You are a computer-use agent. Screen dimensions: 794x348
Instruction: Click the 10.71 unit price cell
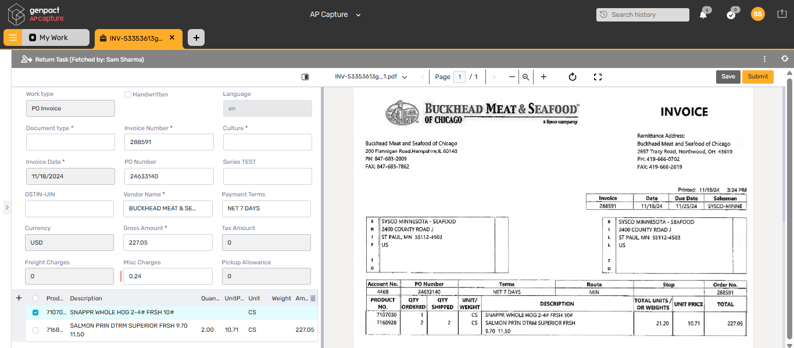click(x=231, y=330)
